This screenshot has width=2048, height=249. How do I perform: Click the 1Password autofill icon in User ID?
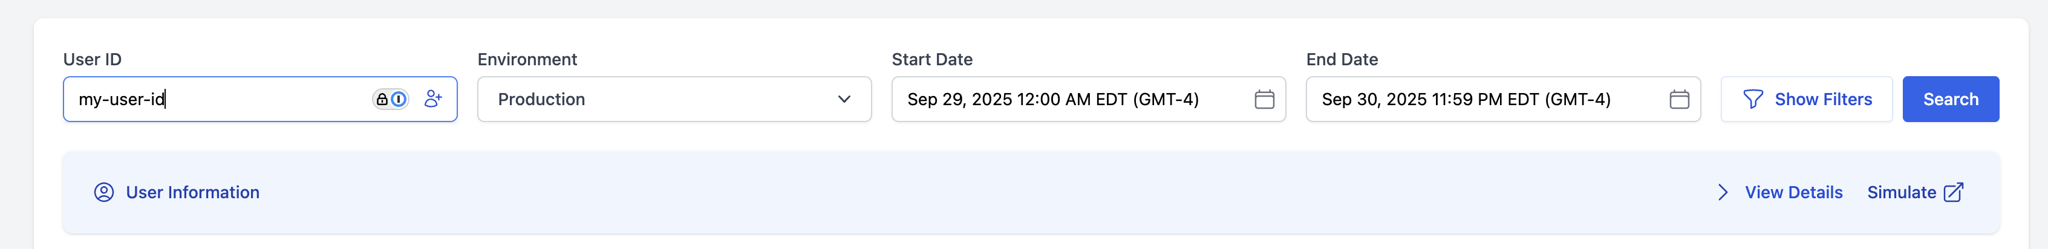pos(390,100)
